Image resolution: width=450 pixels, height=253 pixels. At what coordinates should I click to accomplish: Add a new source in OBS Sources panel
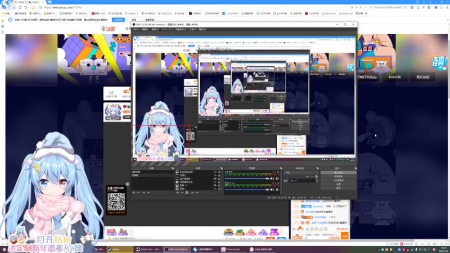point(177,193)
